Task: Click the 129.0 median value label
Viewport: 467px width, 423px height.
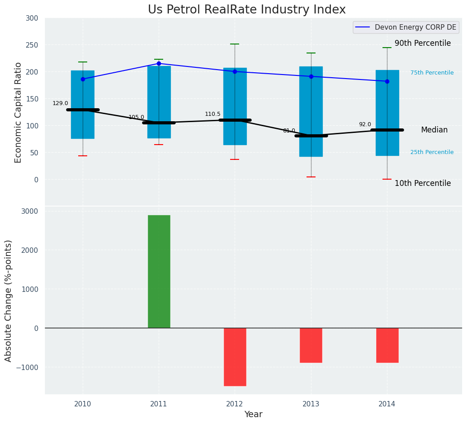Action: pyautogui.click(x=60, y=103)
